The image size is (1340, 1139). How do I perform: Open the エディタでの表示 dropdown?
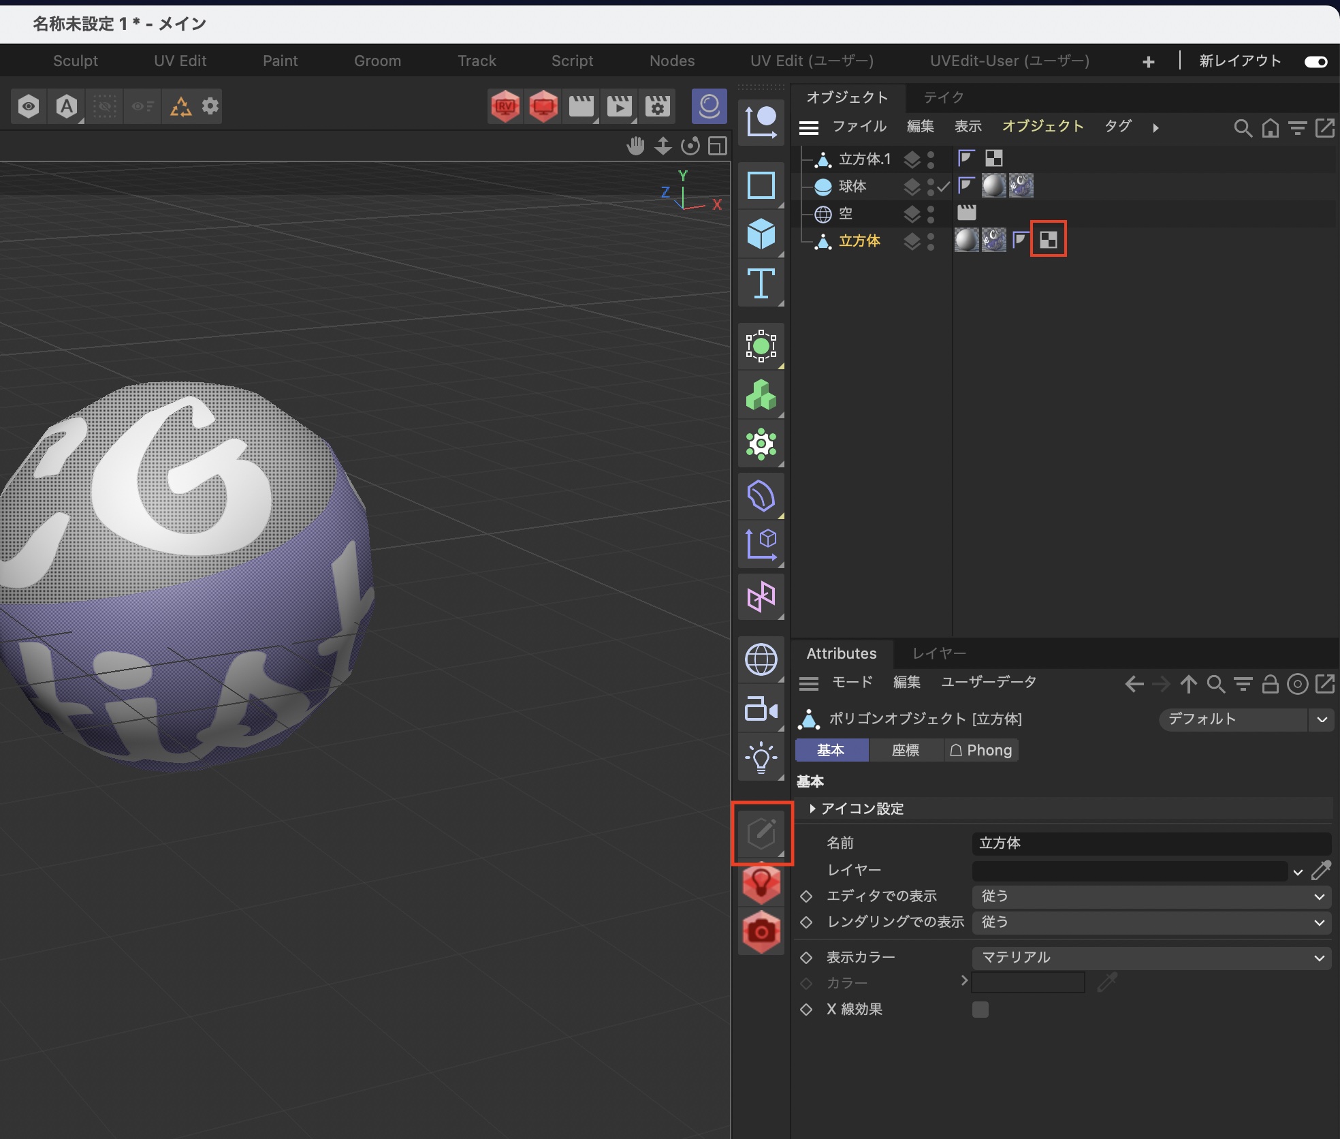pos(1151,896)
